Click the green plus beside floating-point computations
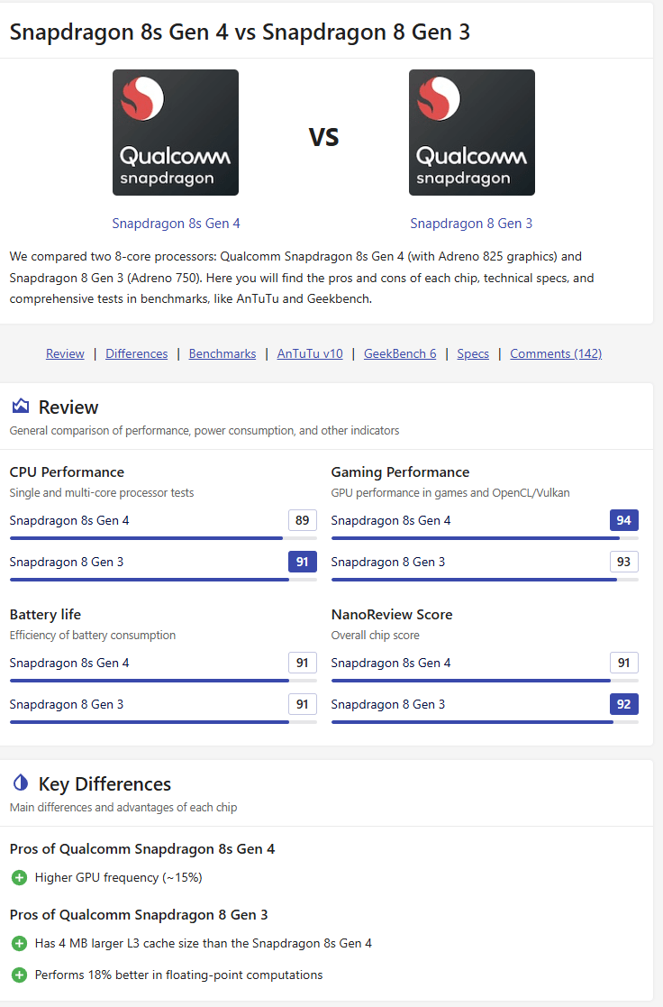This screenshot has height=1007, width=663. (19, 975)
